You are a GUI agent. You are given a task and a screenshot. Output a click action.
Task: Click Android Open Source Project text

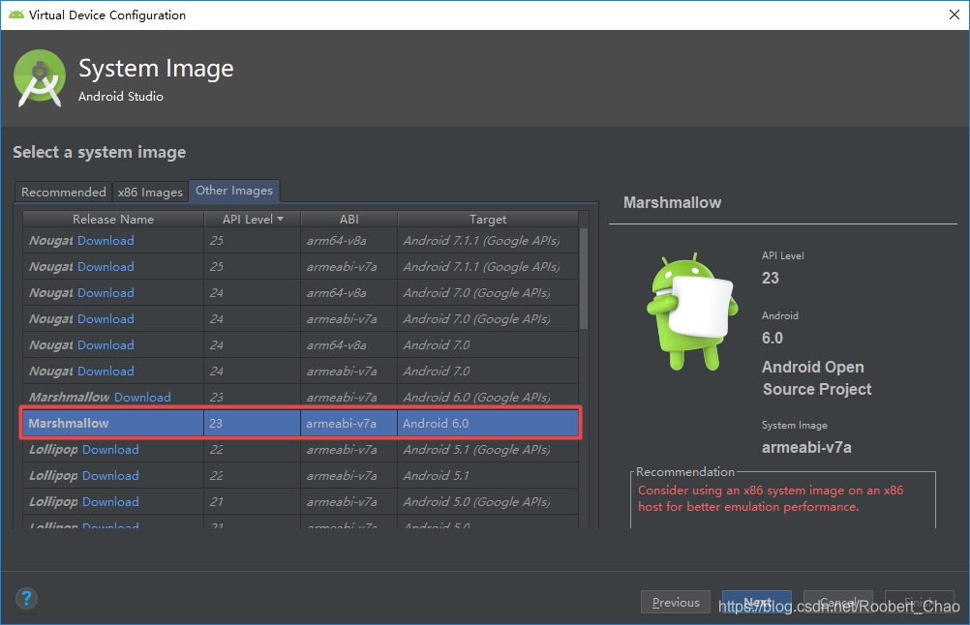817,377
